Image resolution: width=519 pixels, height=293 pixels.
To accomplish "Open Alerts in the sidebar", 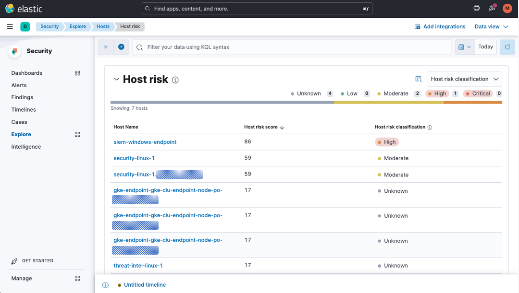I will point(19,85).
